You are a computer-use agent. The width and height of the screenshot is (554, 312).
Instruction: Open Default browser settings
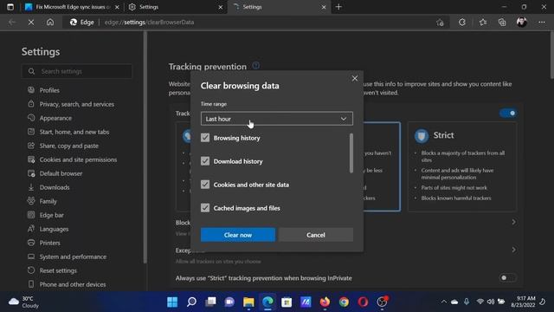[61, 173]
